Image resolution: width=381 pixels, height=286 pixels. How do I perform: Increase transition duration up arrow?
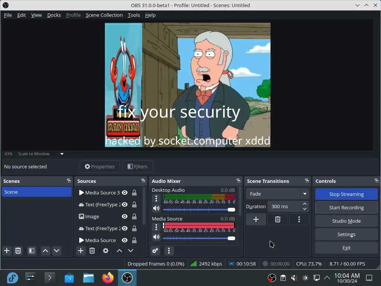[x=305, y=204]
